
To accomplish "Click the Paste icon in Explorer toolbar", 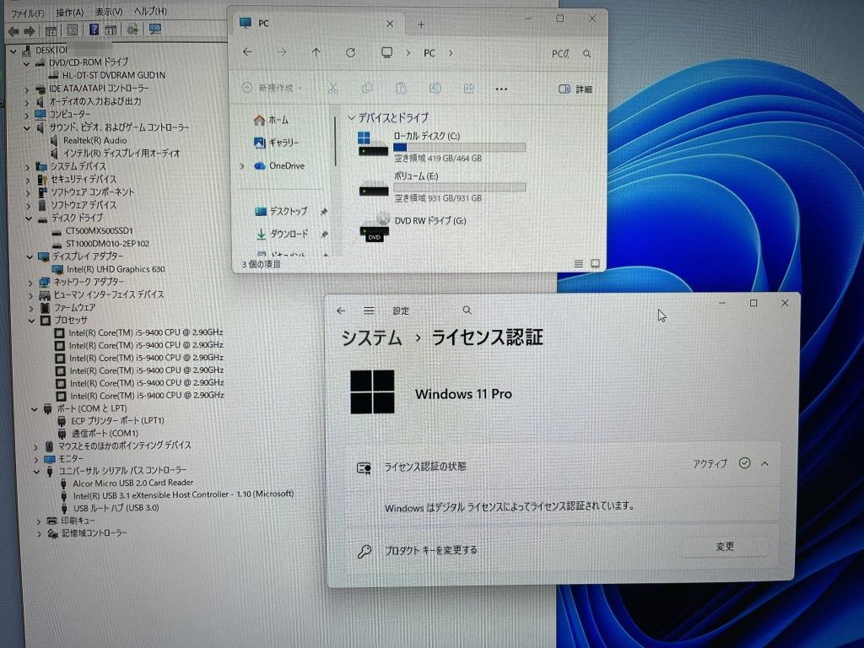I will [x=401, y=88].
